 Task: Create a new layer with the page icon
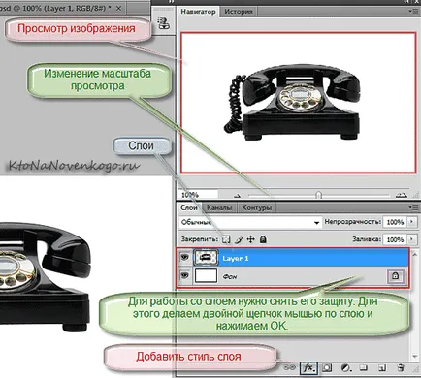[382, 367]
